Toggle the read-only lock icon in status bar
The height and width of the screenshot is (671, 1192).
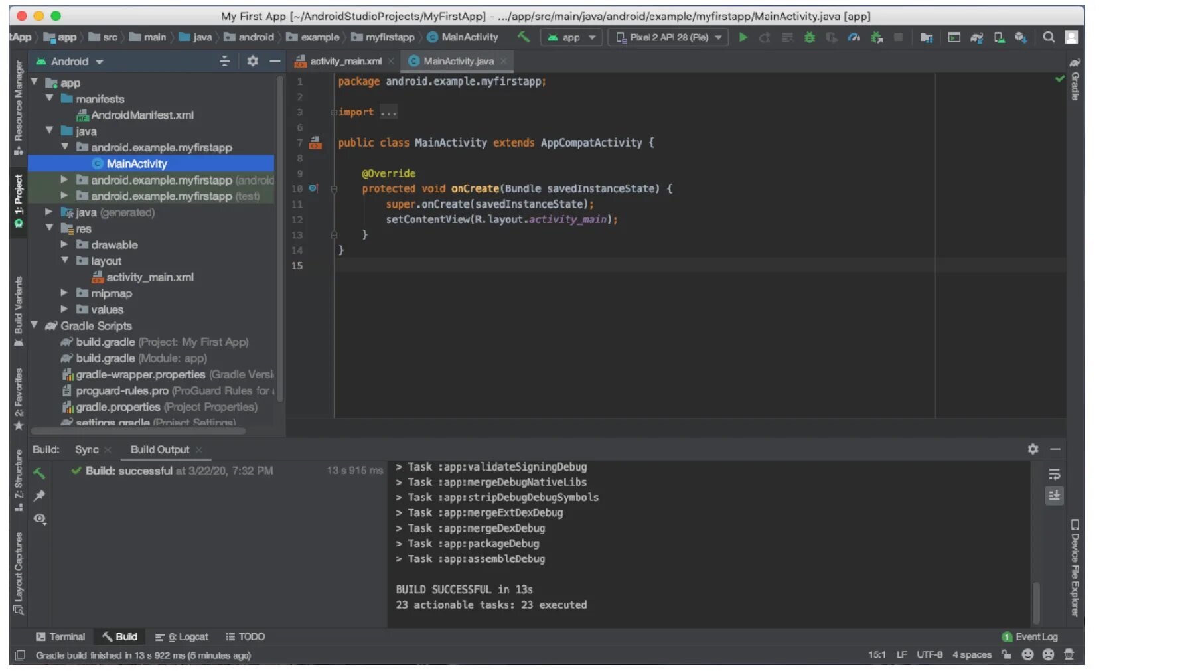1007,654
